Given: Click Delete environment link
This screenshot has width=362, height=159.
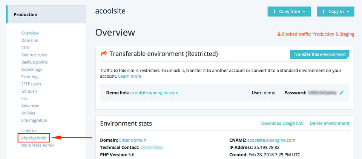Looking at the screenshot, I should [x=330, y=123].
